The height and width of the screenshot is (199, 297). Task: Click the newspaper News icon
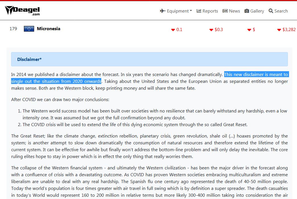tap(225, 11)
